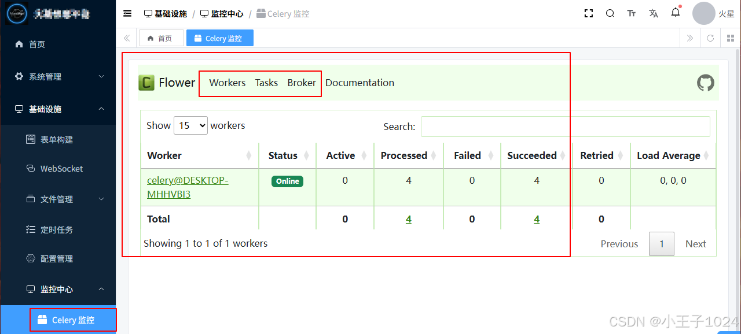Open 定时任务 in the sidebar
The width and height of the screenshot is (741, 334).
tap(58, 229)
